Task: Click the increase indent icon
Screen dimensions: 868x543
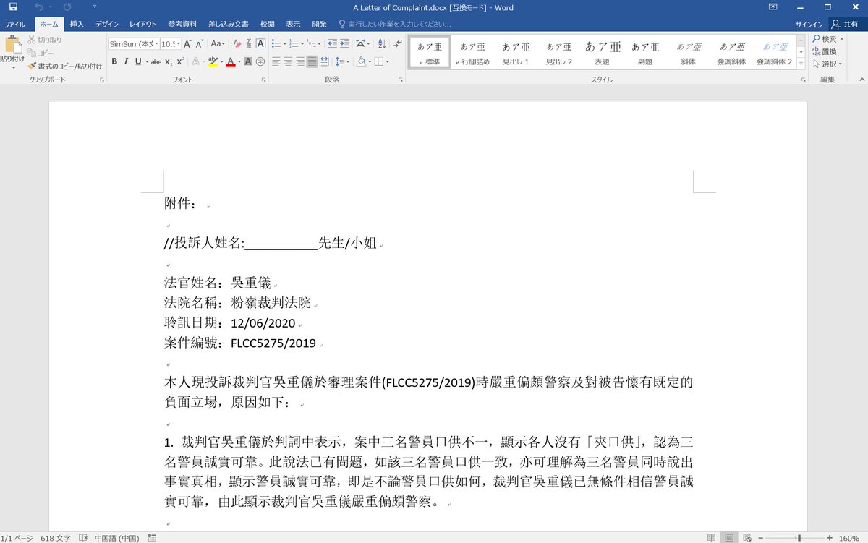Action: coord(344,44)
